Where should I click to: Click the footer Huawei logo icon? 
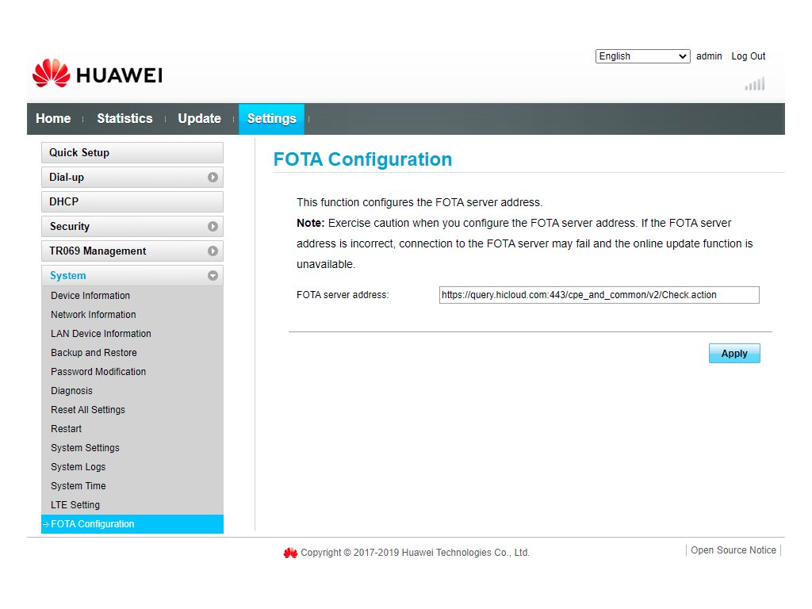290,553
